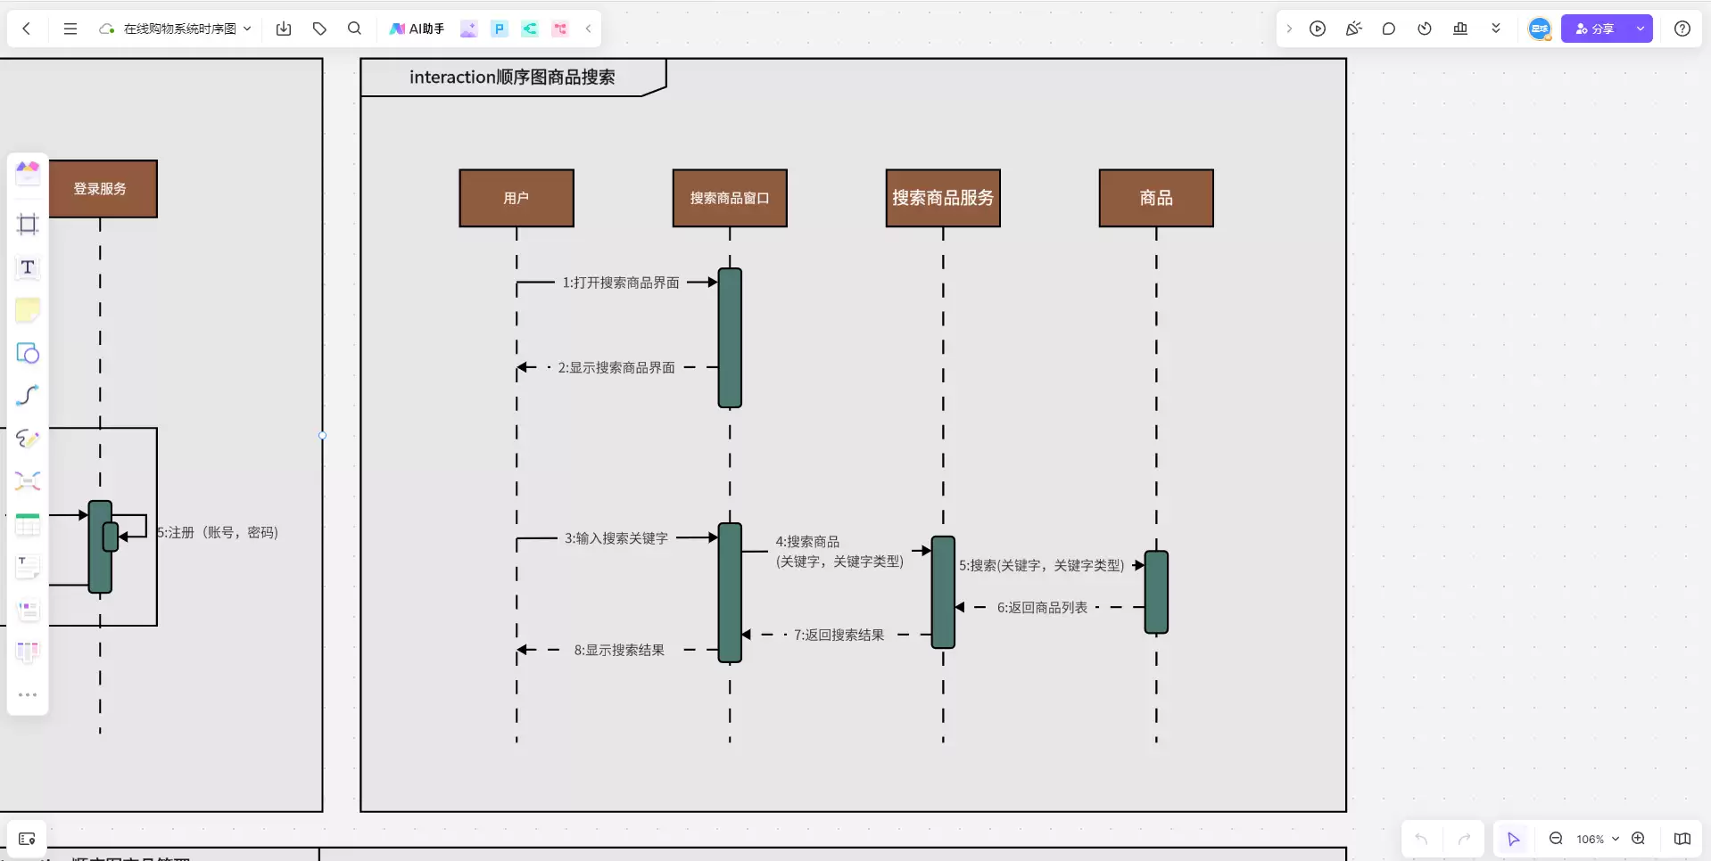Toggle the pointer select mode
1711x861 pixels.
click(1513, 839)
